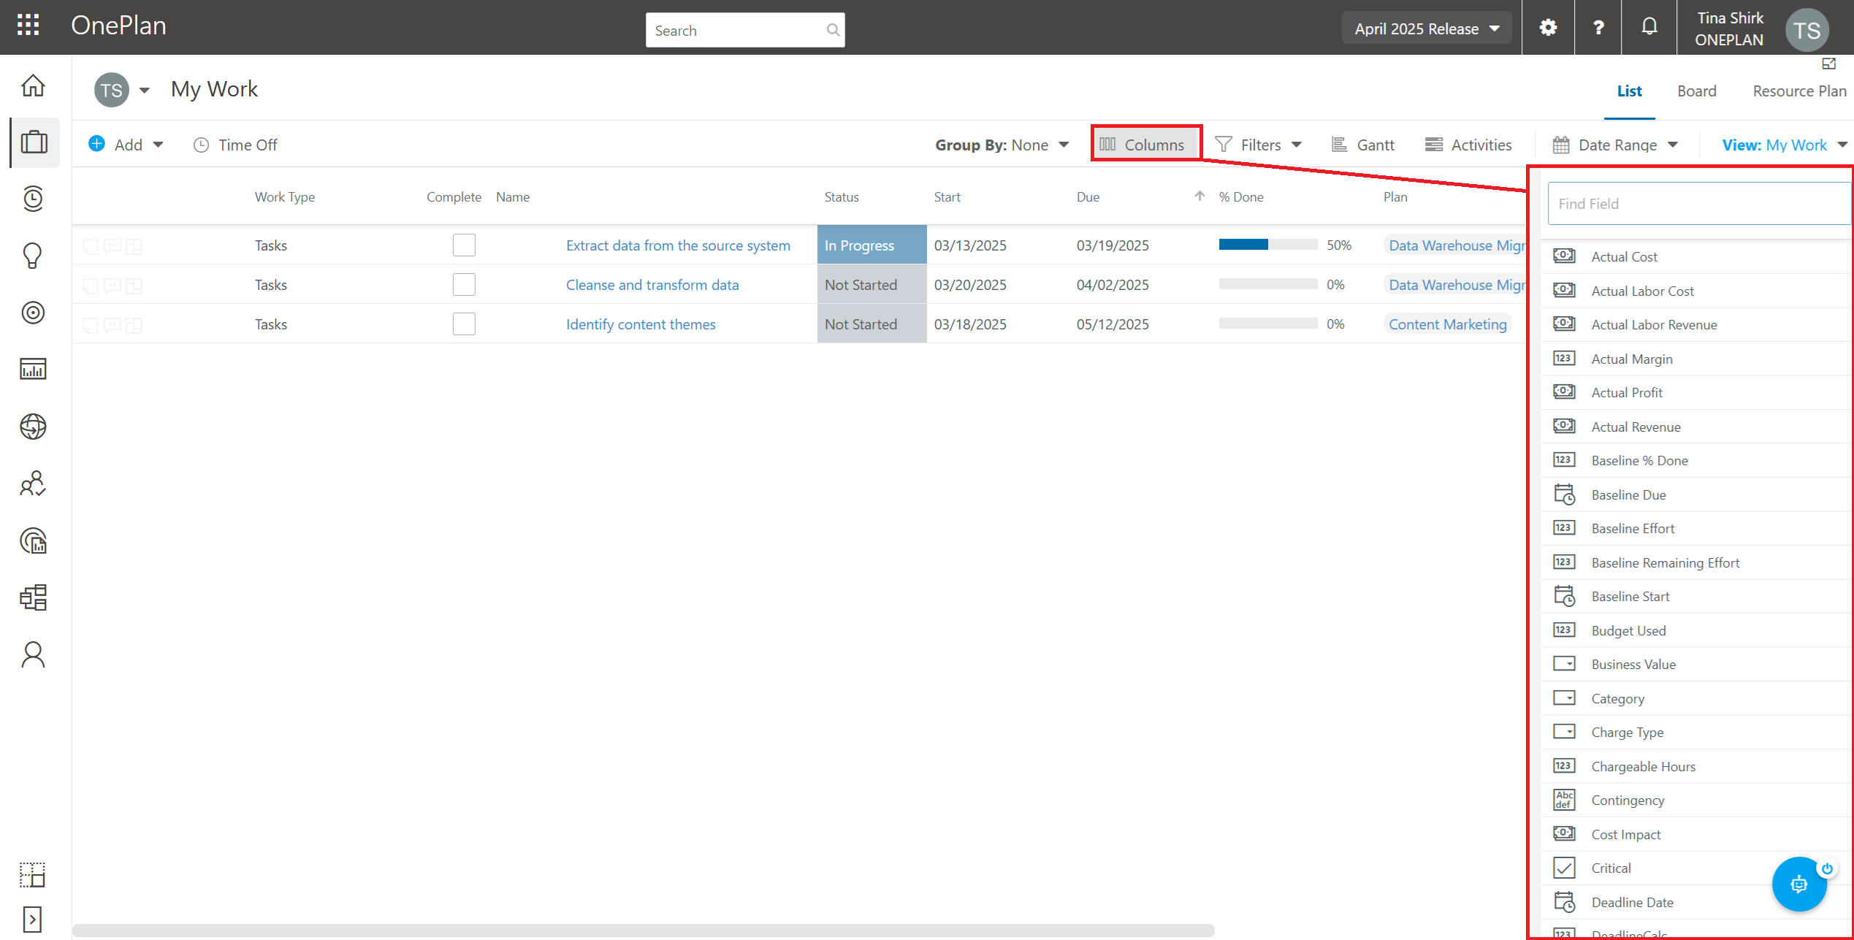Open the globe sidebar icon
1854x940 pixels.
point(33,427)
